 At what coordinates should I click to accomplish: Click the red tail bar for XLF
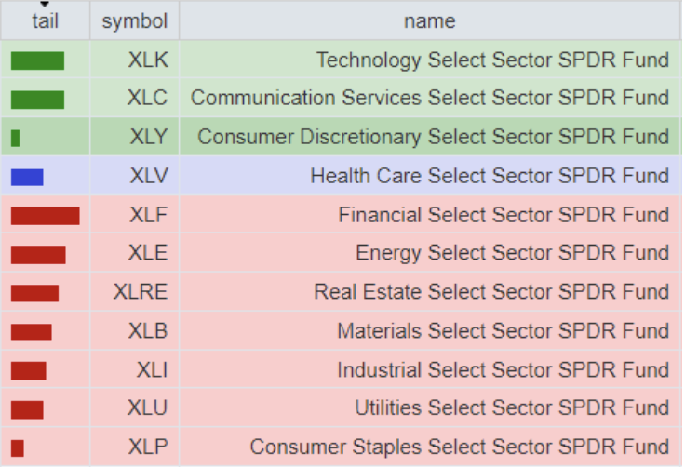point(45,216)
